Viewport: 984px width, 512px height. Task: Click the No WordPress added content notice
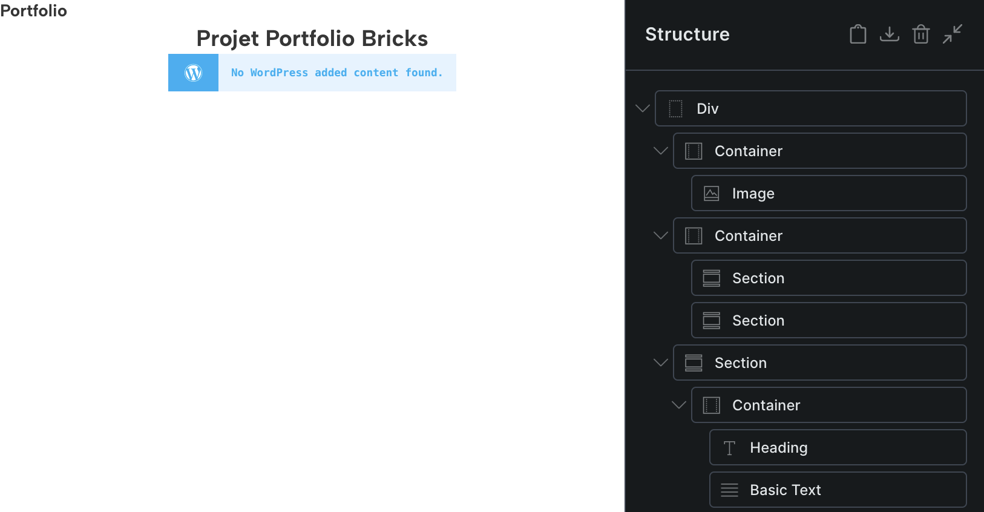[x=336, y=73]
